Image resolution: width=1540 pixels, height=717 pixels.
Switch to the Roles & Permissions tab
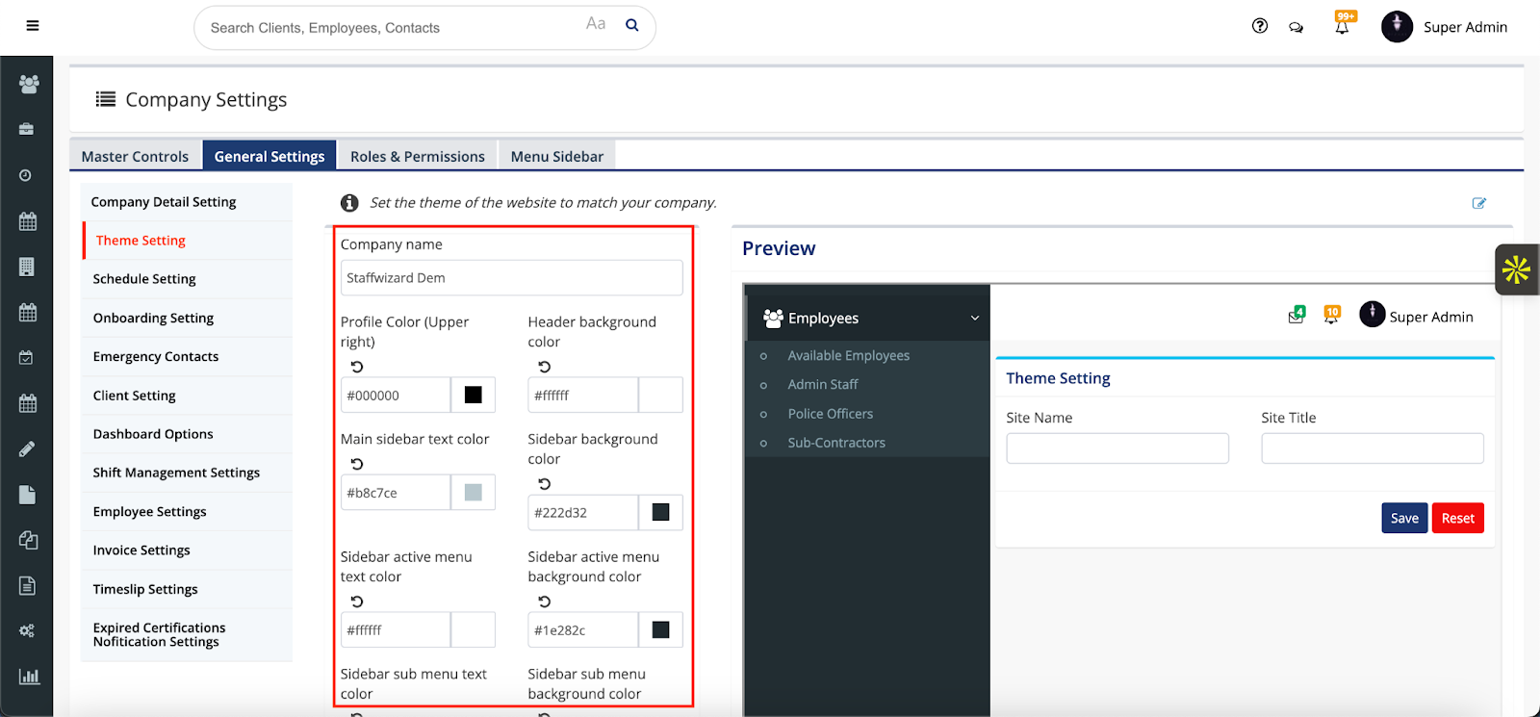click(x=417, y=156)
